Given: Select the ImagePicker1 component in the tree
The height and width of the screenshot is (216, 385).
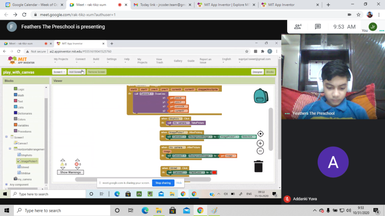Looking at the screenshot, I should 28,160.
